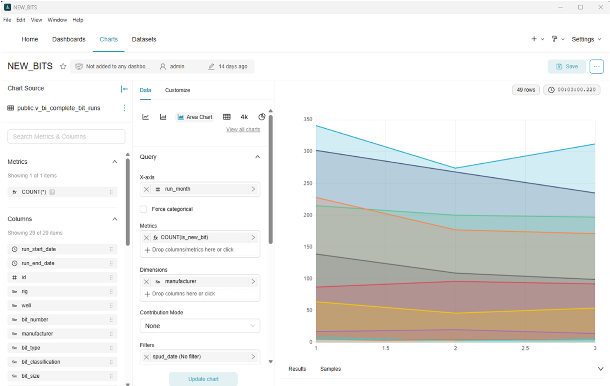Click drag handle of bit_size column

[111, 376]
